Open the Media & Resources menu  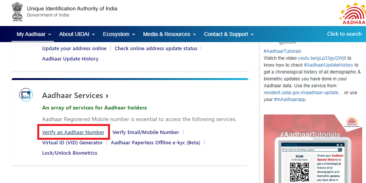click(170, 34)
